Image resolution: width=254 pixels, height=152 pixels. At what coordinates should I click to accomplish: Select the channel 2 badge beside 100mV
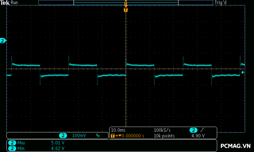coord(63,136)
